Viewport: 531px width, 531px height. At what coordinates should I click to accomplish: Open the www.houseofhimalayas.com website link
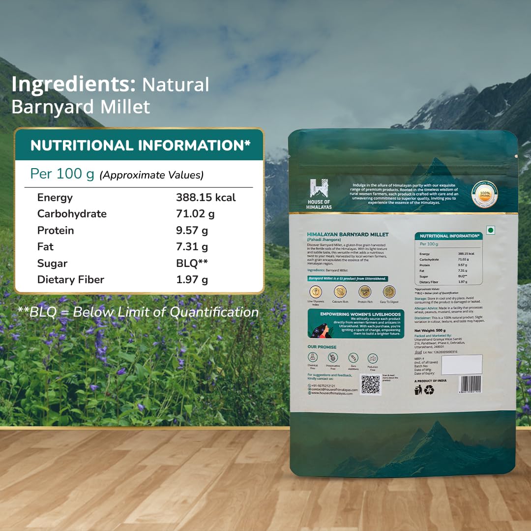332,393
